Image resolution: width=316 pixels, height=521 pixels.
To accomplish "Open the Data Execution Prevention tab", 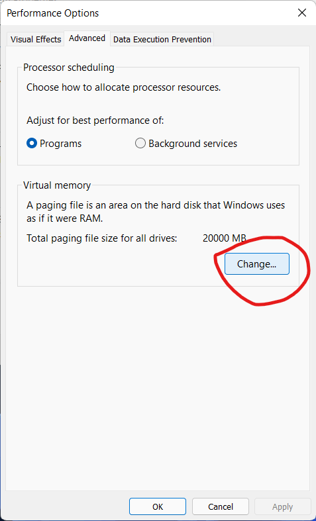I will pyautogui.click(x=162, y=39).
